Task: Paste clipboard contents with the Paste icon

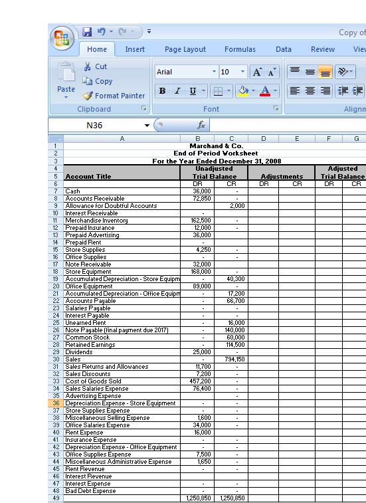Action: click(x=66, y=72)
